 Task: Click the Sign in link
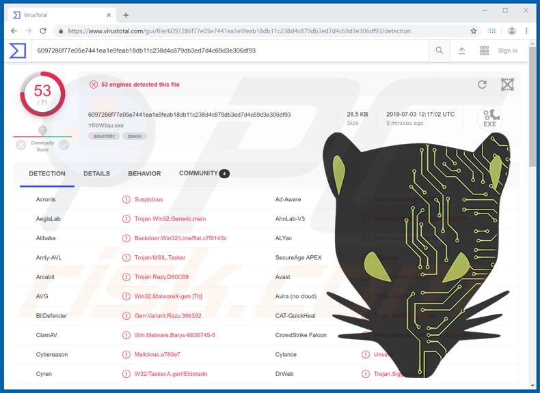point(508,50)
